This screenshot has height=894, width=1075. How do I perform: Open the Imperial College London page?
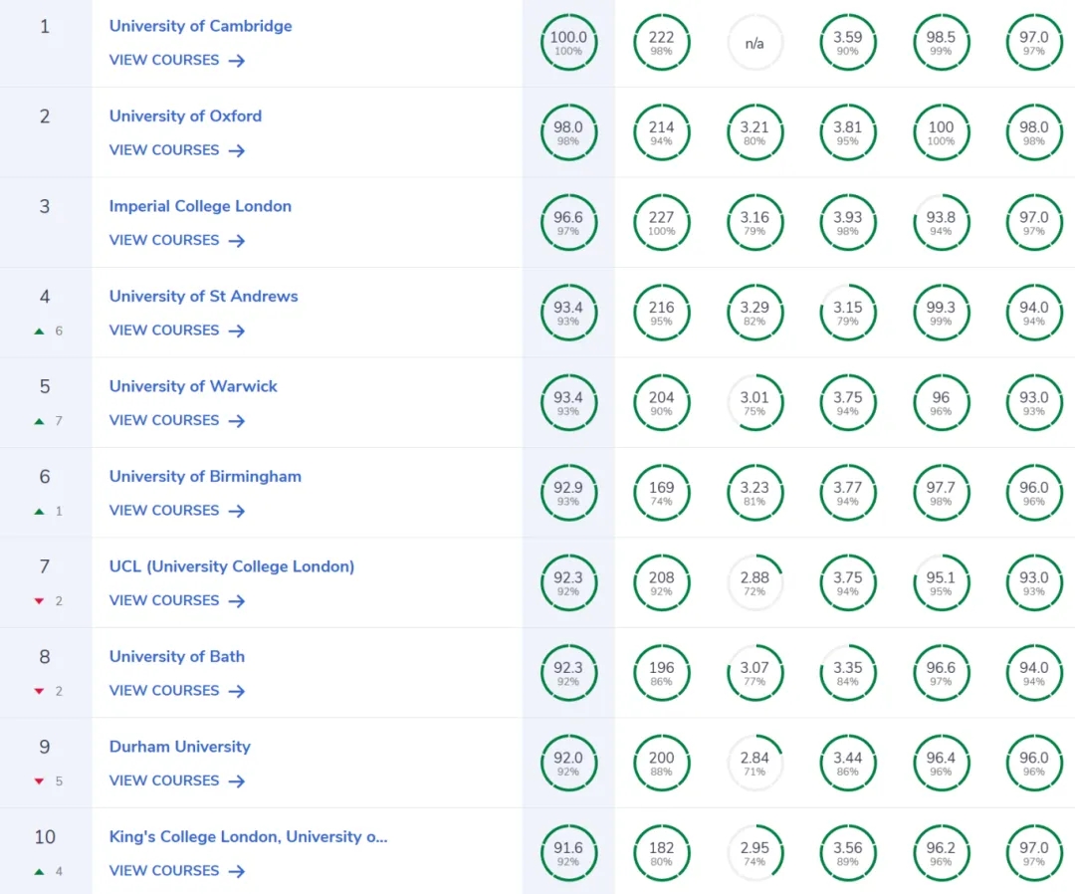[x=200, y=206]
